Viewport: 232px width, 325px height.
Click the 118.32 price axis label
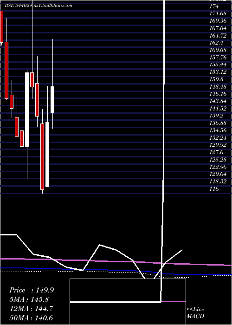218,182
